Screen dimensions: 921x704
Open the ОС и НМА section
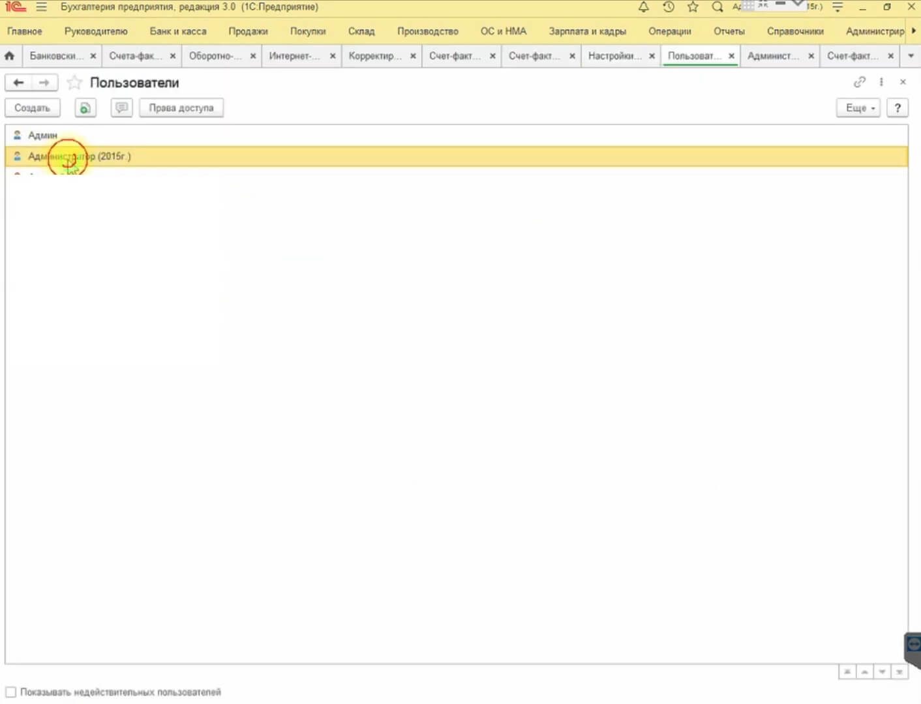pos(504,31)
